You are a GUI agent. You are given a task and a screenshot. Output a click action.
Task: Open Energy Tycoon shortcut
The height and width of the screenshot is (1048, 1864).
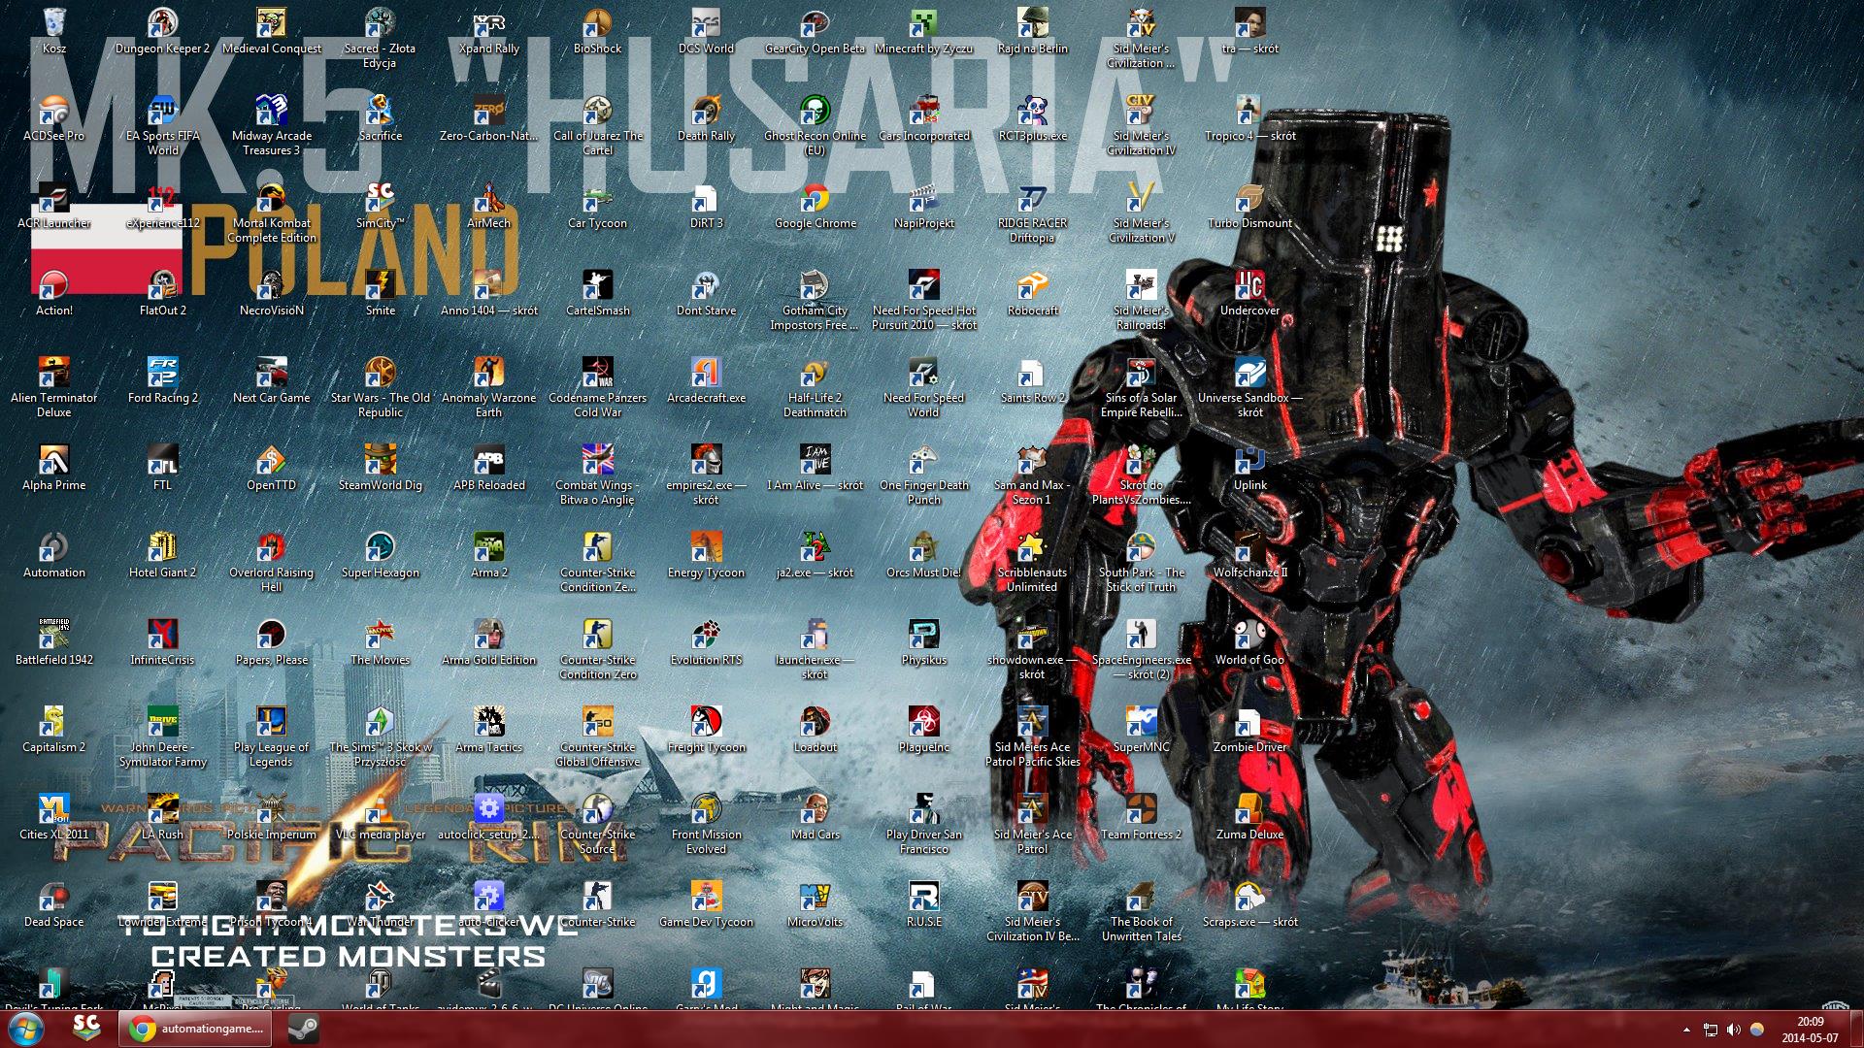(x=706, y=554)
